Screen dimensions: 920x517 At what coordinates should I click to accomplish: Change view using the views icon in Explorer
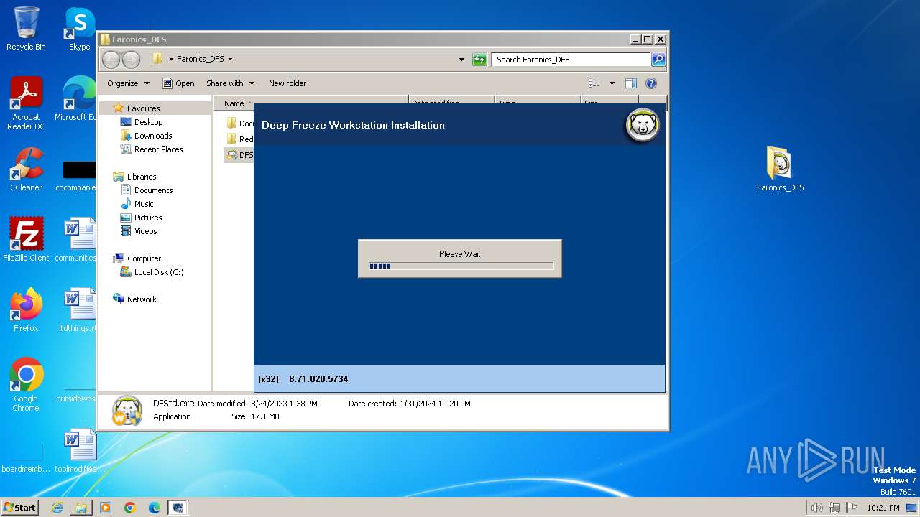594,83
